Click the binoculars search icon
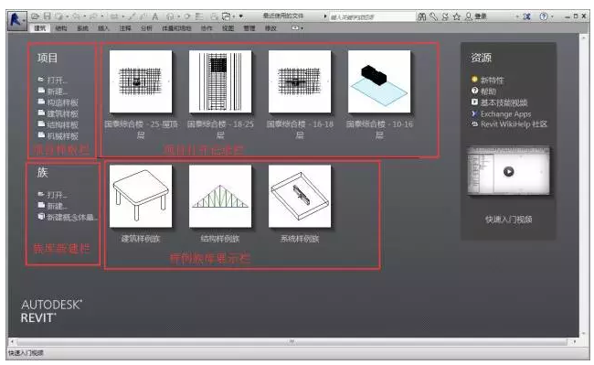 [x=421, y=16]
